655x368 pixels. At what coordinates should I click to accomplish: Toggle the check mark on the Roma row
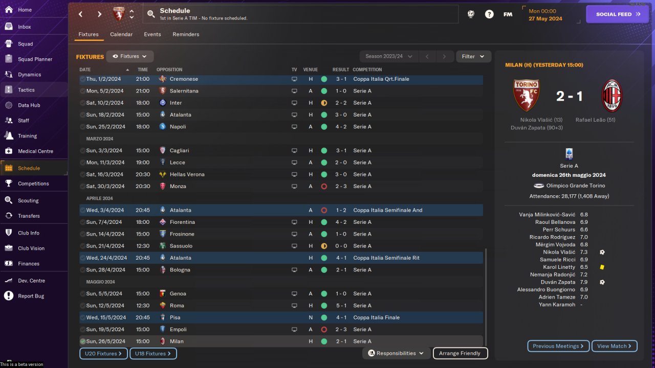pos(82,305)
